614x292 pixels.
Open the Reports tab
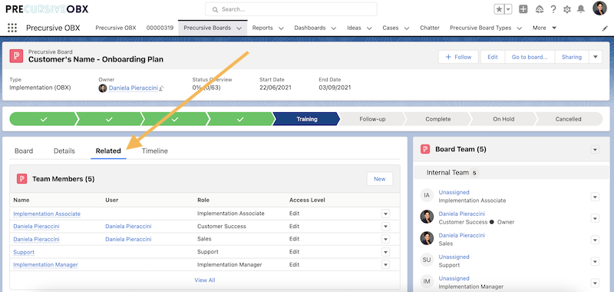pos(262,28)
